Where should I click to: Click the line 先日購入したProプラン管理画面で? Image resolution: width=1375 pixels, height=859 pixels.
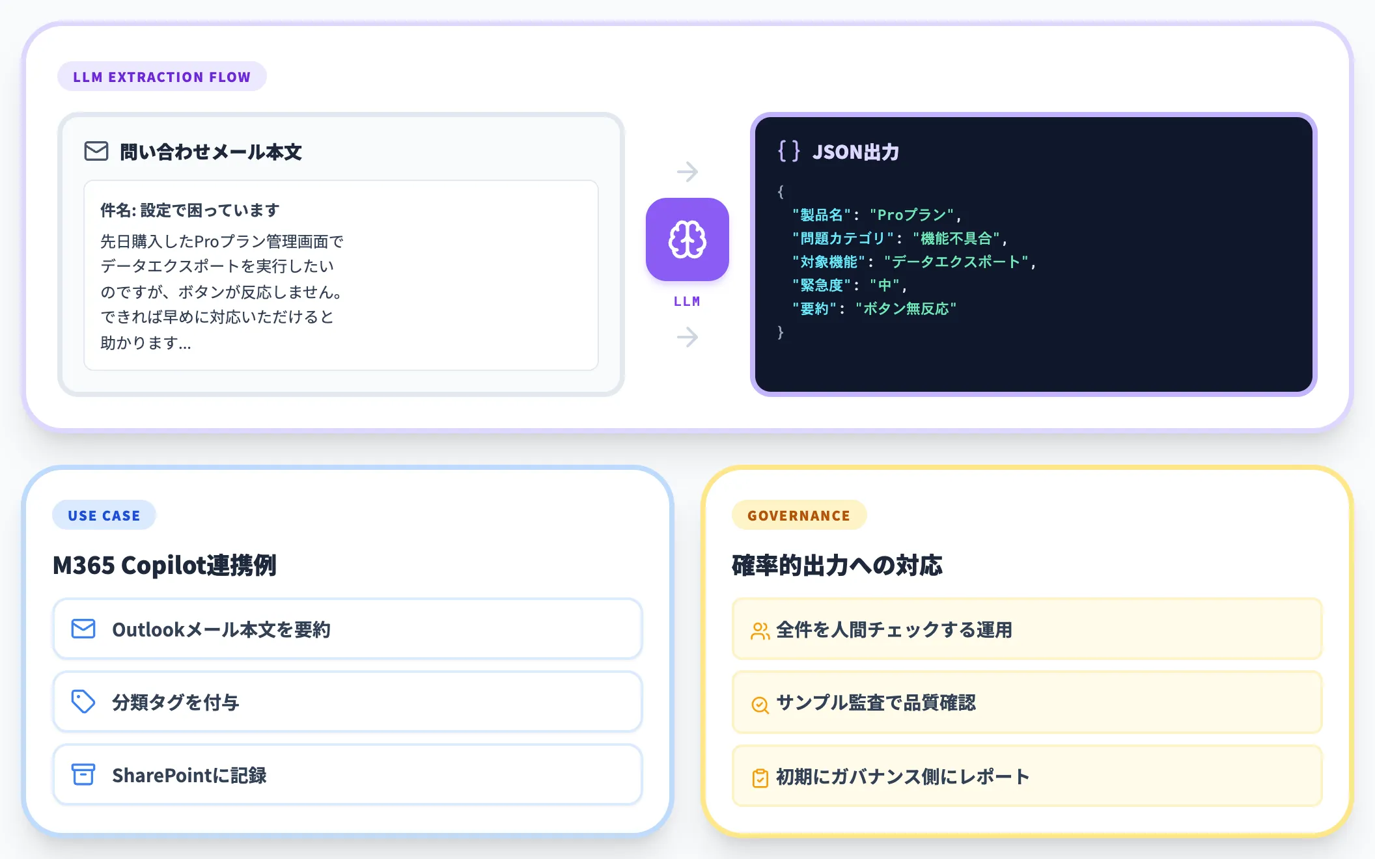pos(222,241)
